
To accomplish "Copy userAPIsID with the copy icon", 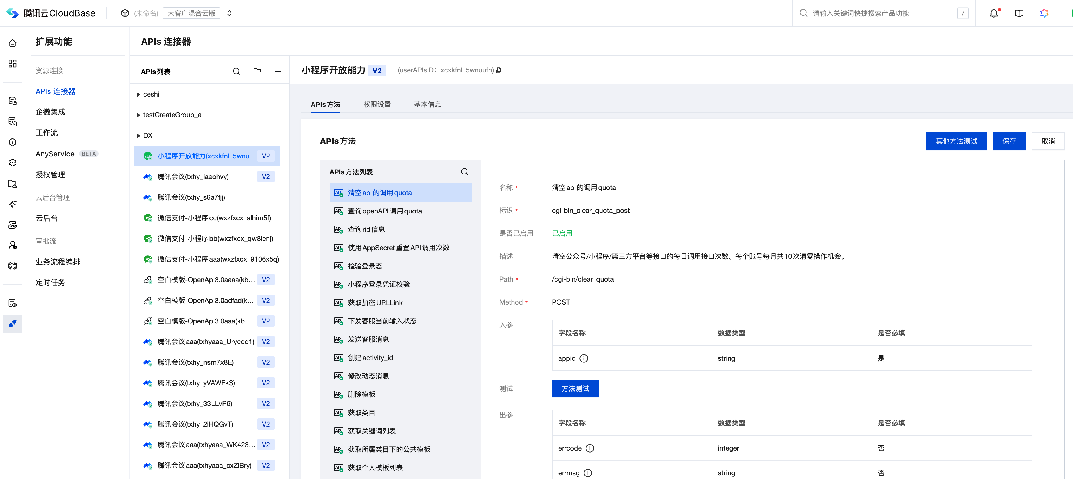I will click(x=499, y=70).
